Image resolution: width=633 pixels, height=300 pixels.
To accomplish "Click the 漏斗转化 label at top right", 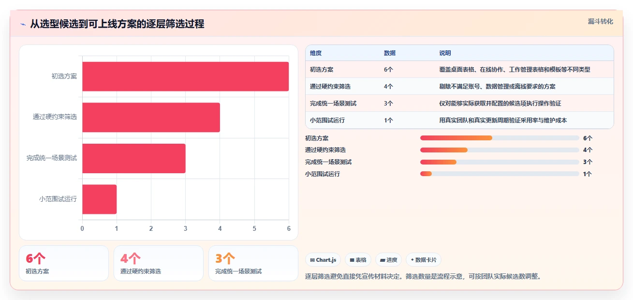I will click(600, 21).
